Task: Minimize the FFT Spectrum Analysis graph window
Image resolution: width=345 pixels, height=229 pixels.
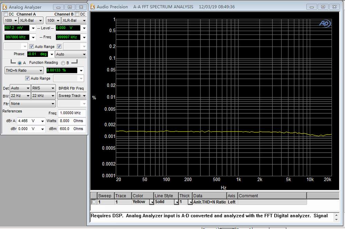Action: [x=312, y=7]
